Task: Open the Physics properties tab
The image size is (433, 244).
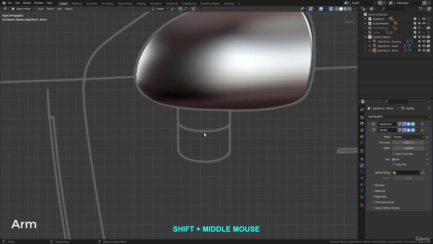Action: point(362,178)
